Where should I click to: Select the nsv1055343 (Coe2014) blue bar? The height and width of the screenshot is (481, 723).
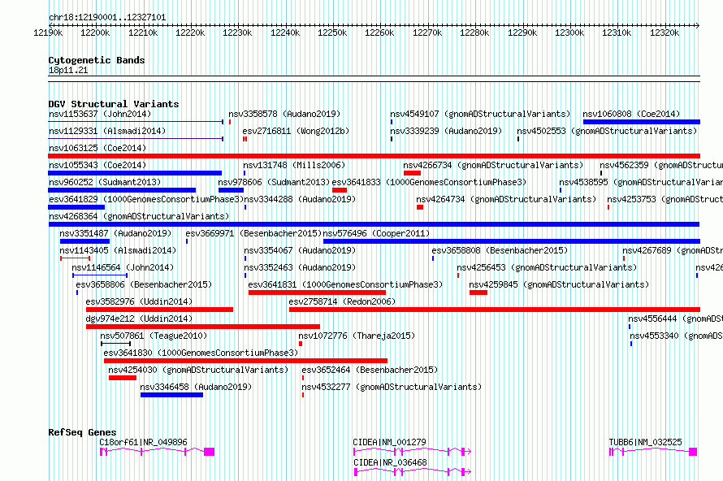click(135, 173)
